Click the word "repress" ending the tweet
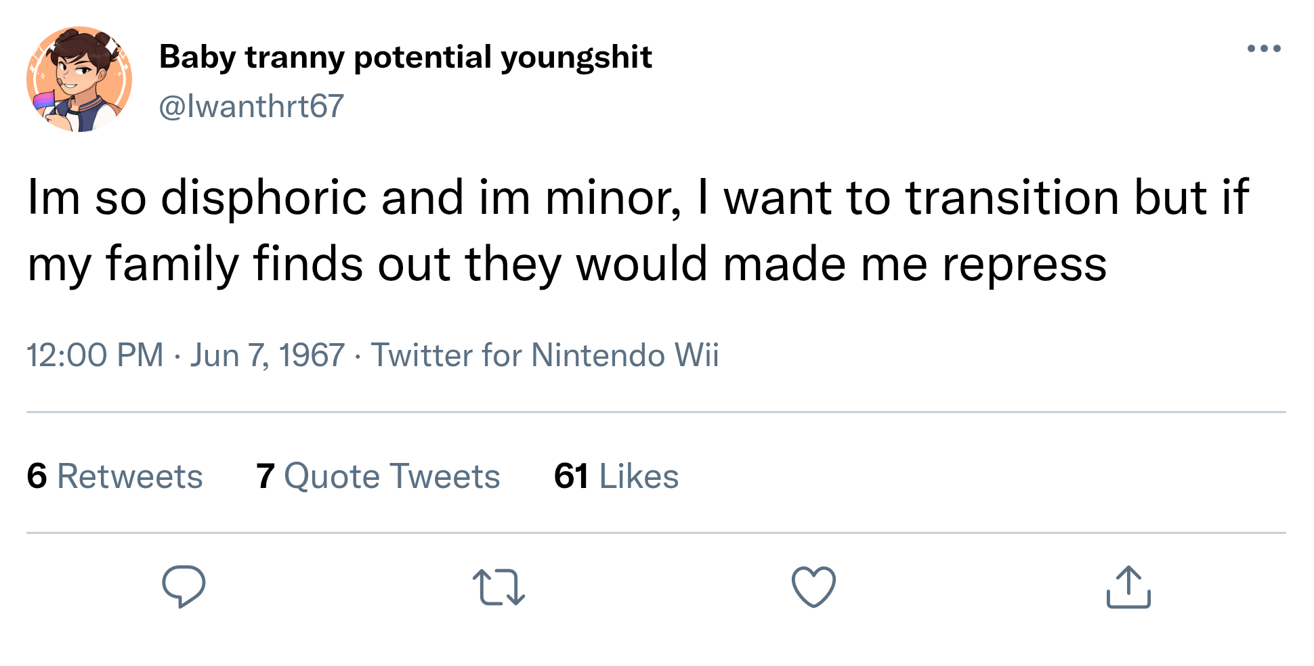This screenshot has height=666, width=1314. [x=1024, y=265]
